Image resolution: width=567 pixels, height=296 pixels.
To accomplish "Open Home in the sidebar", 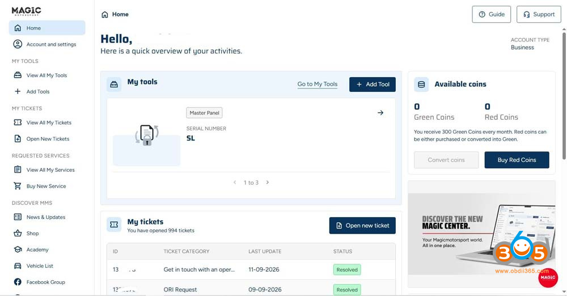I will [x=47, y=28].
